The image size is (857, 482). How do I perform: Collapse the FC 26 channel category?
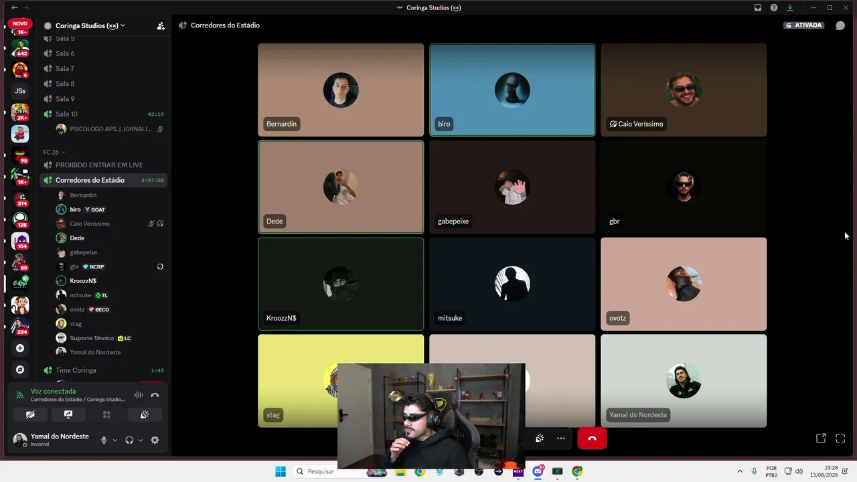(x=54, y=153)
